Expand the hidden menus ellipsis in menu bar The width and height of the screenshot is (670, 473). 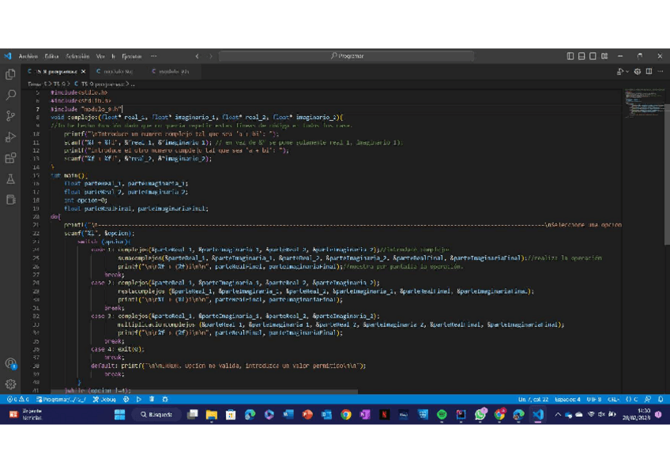(153, 56)
